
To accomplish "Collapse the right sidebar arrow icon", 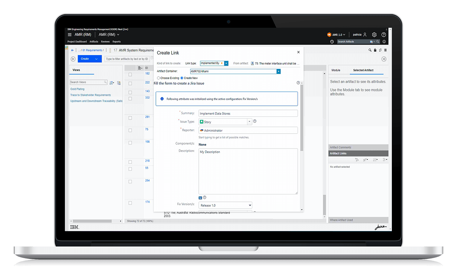I will pyautogui.click(x=384, y=59).
